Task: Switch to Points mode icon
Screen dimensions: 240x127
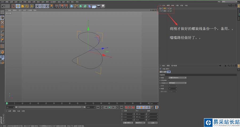Action: (x=2, y=31)
